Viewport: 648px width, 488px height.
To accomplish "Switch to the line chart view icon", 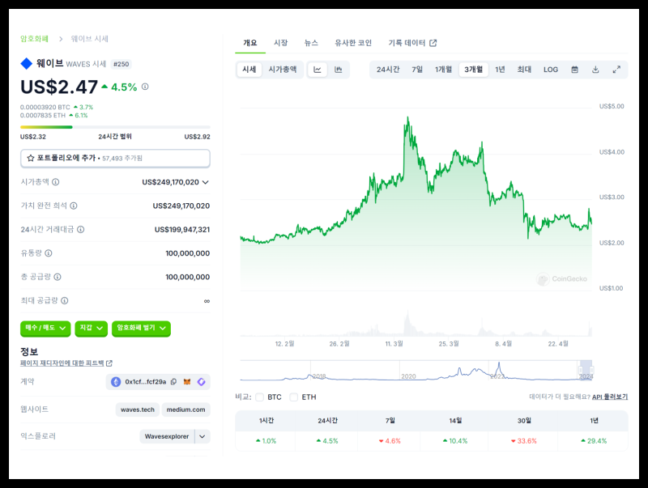I will pyautogui.click(x=318, y=70).
